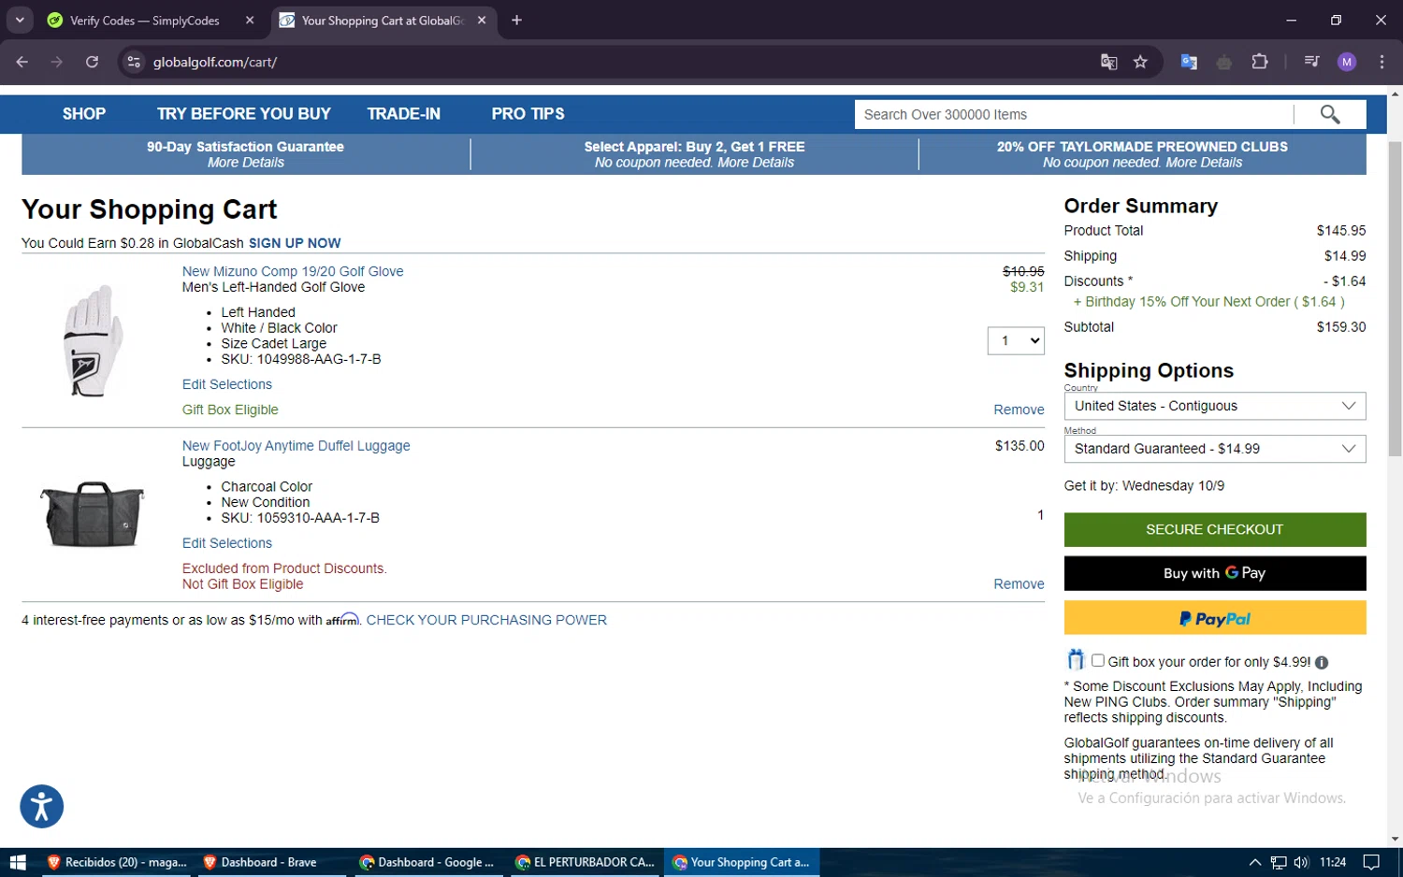Screen dimensions: 1403x877
Task: Show hidden system tray icons
Action: (x=1255, y=862)
